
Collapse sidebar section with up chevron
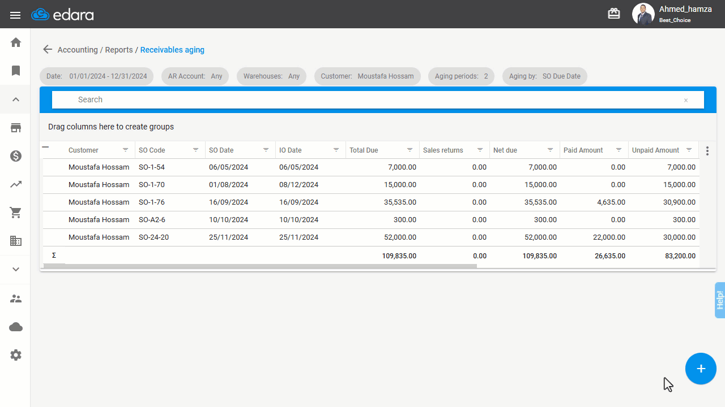[16, 99]
